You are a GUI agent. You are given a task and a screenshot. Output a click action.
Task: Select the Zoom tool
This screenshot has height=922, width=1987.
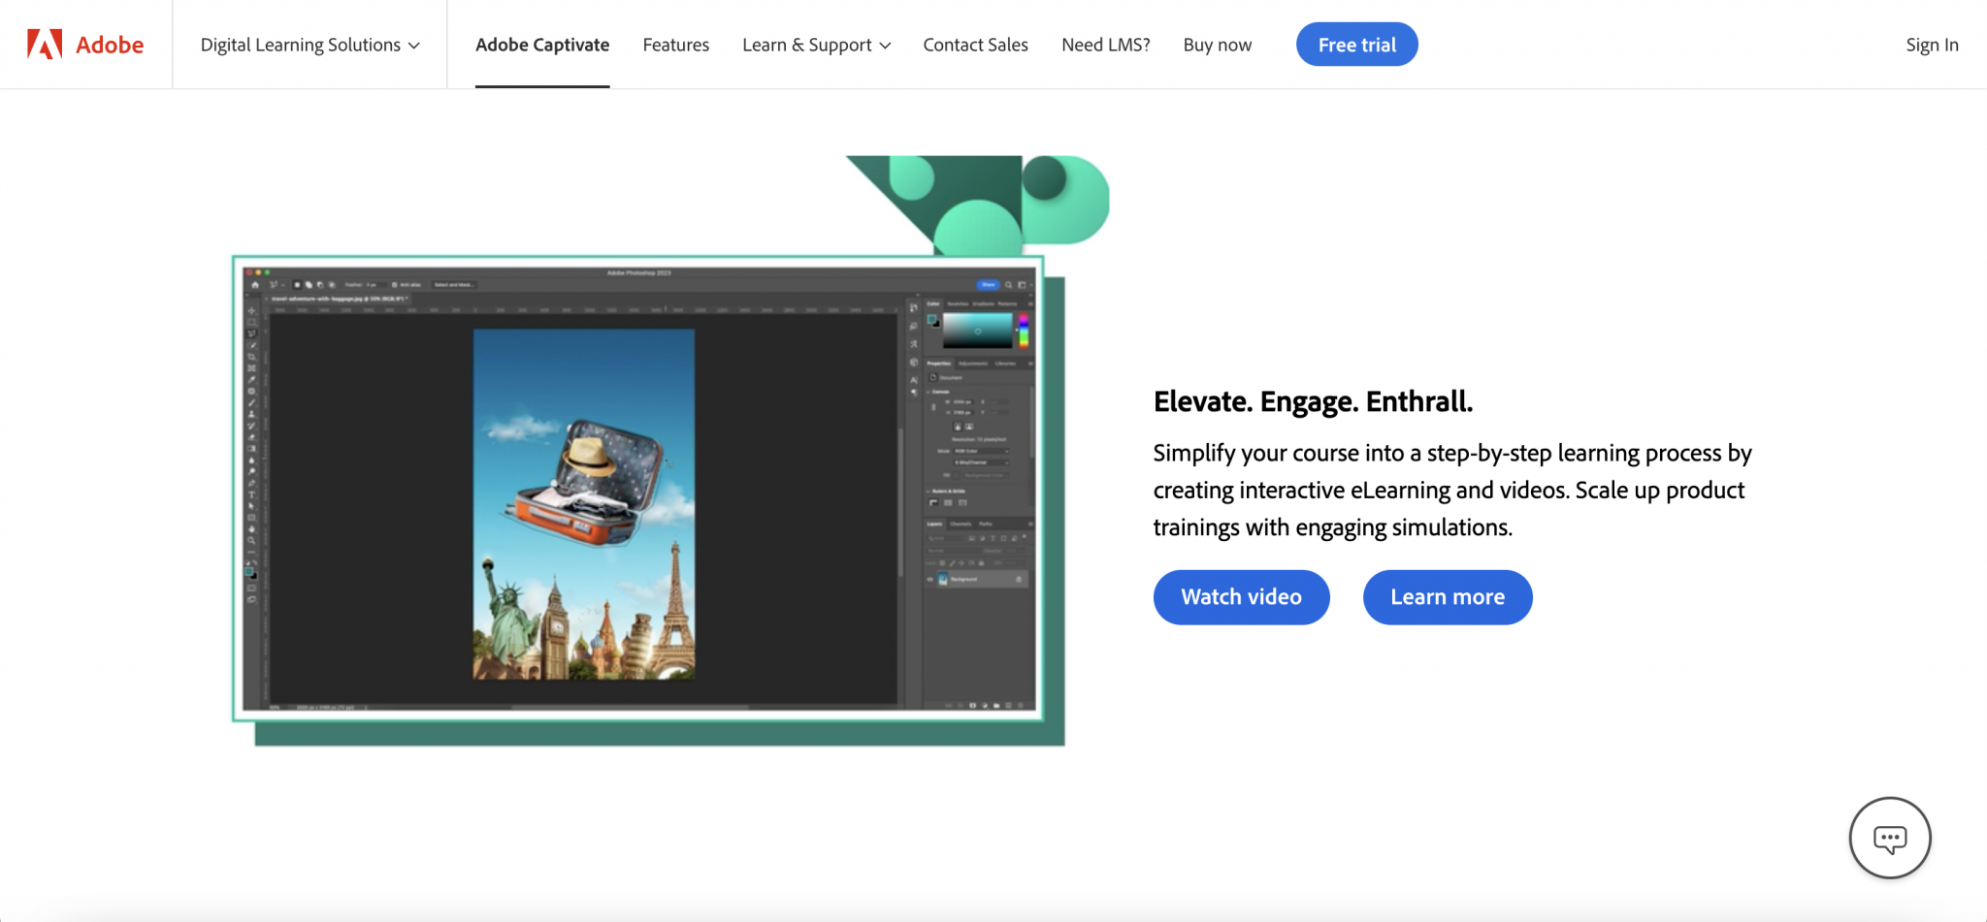(x=250, y=540)
